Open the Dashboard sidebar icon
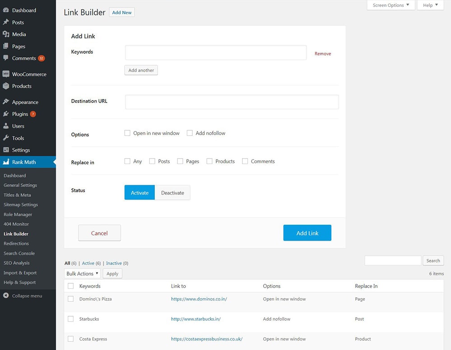Screen dimensions: 451x350 (x=5, y=10)
